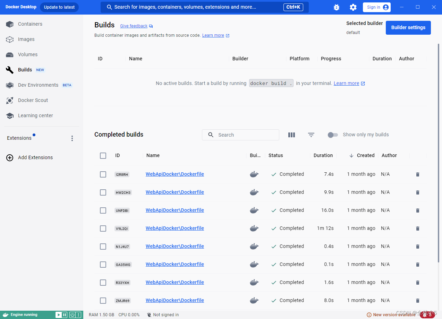The image size is (442, 319).
Task: Click the Builder settings button
Action: pyautogui.click(x=408, y=28)
